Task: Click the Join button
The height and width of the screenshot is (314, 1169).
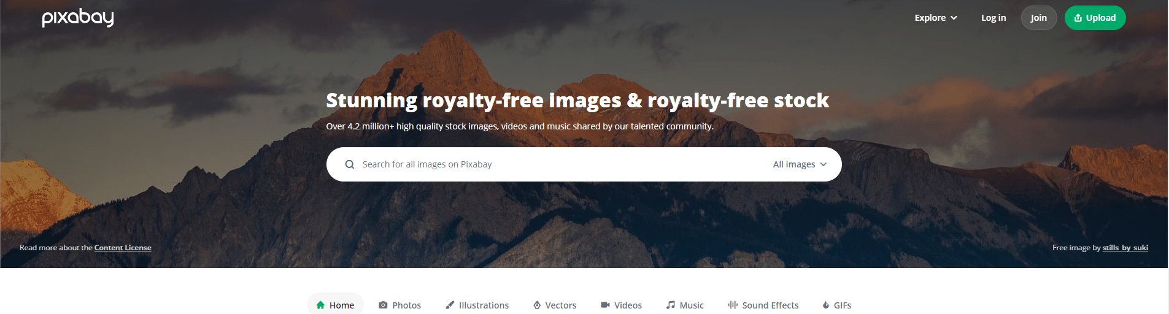Action: click(1039, 18)
